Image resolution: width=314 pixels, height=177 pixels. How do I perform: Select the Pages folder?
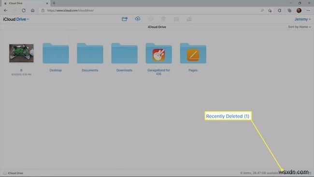193,53
